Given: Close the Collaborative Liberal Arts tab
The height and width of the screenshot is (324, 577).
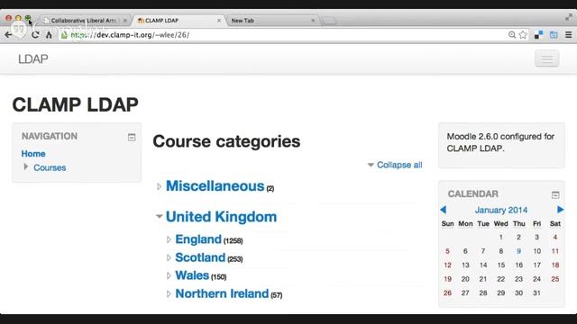Looking at the screenshot, I should (x=125, y=21).
